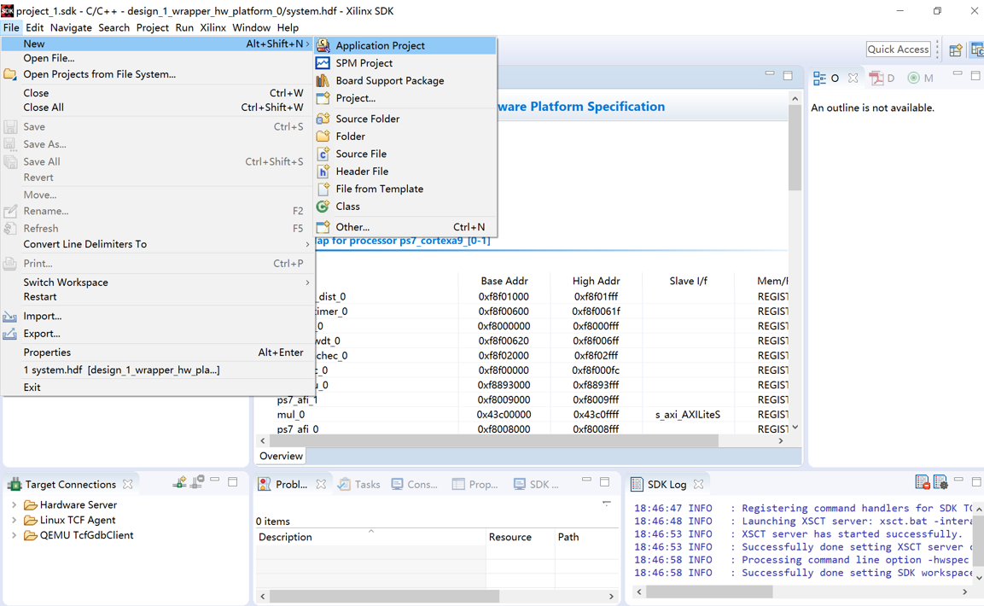This screenshot has width=984, height=606.
Task: Maximize the Target Connections panel
Action: coord(233,481)
